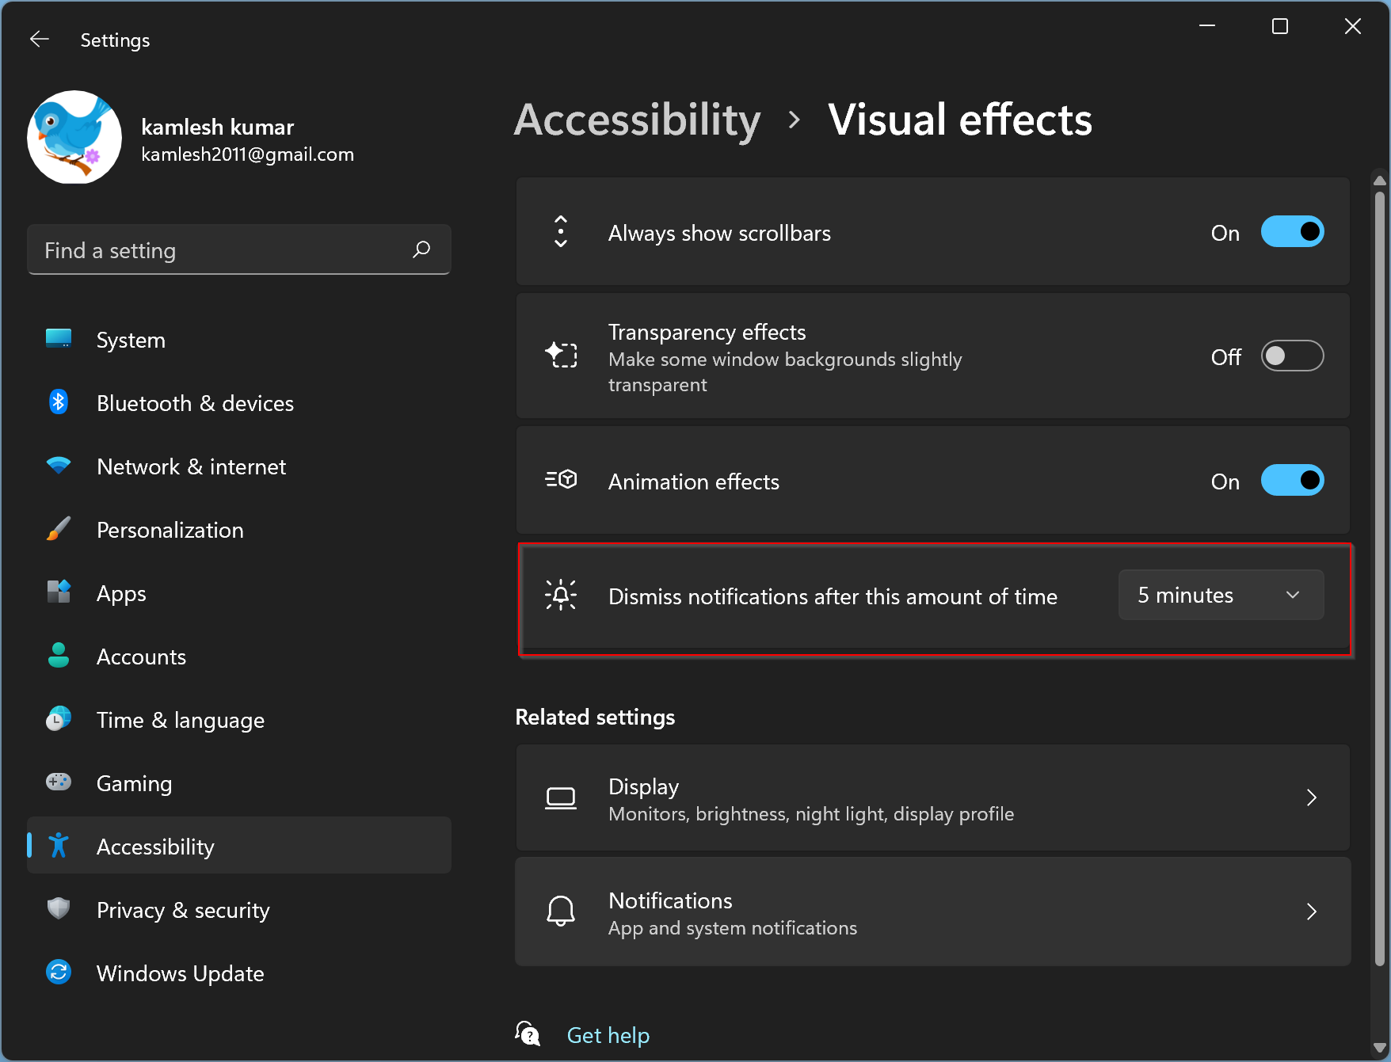Click the scrollbar down arrow
1391x1062 pixels.
pos(1379,1048)
